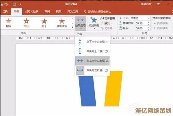Image resolution: width=173 pixels, height=116 pixels.
Task: Click the 计时 group label
Action: 144,33
